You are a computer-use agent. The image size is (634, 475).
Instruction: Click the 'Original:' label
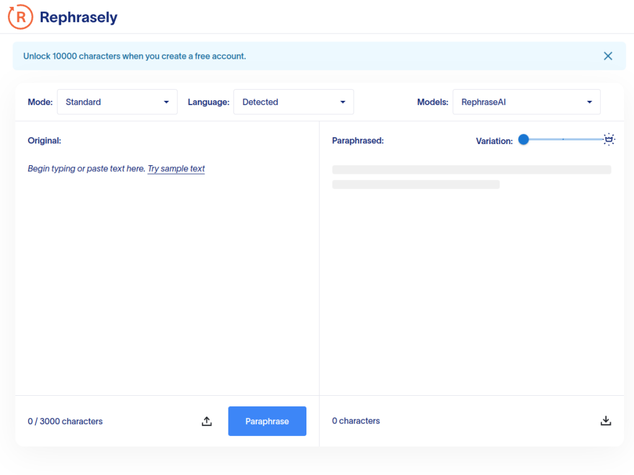[45, 140]
